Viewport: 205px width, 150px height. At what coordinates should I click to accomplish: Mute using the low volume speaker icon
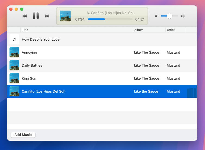pyautogui.click(x=156, y=16)
